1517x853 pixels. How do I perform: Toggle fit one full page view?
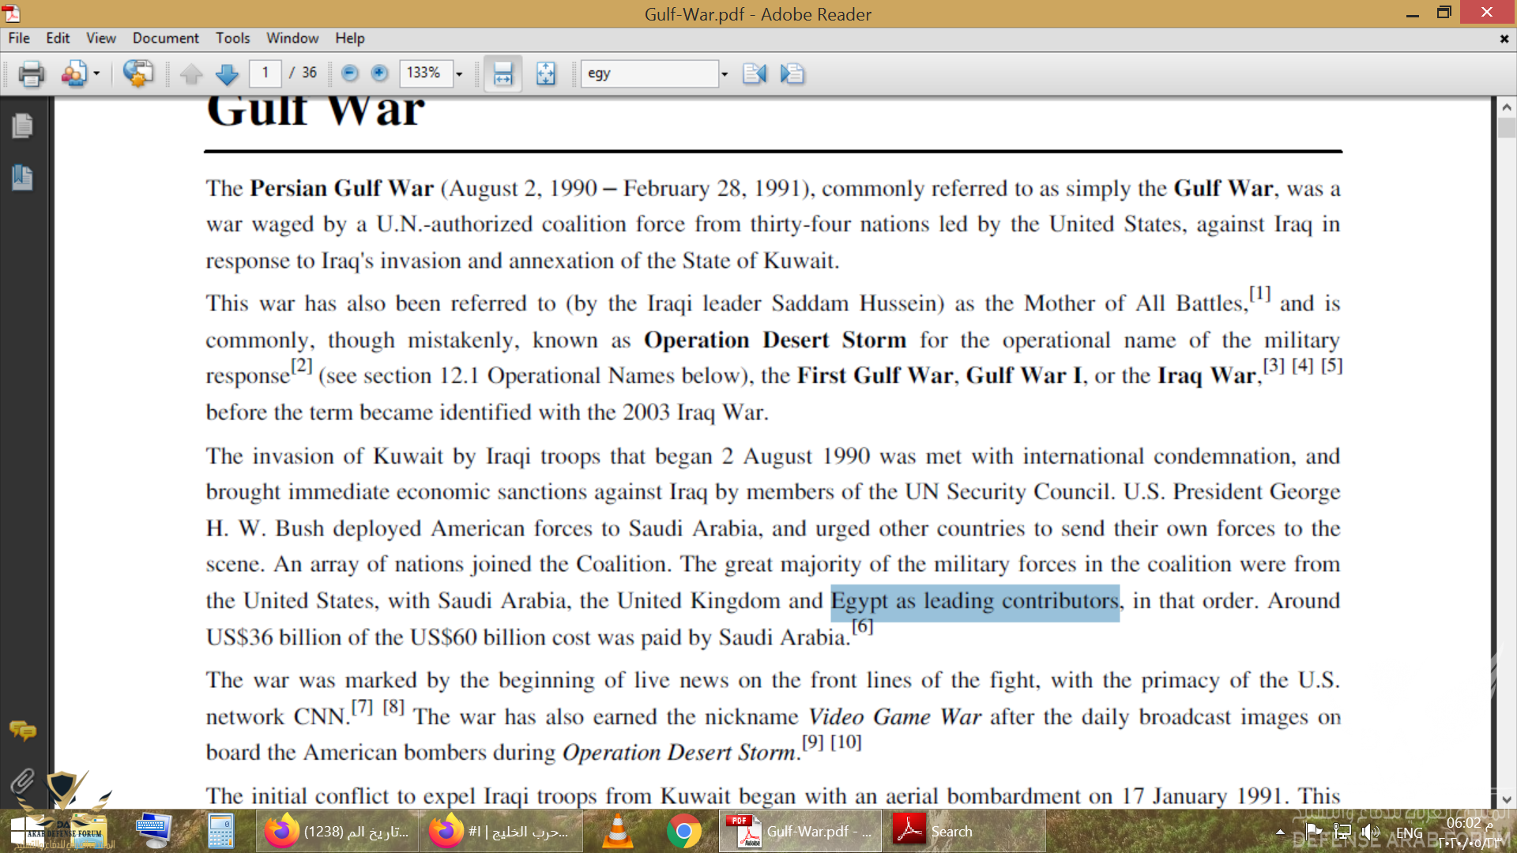pos(545,73)
